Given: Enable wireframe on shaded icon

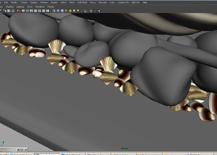Looking at the screenshot, I should point(62,11).
